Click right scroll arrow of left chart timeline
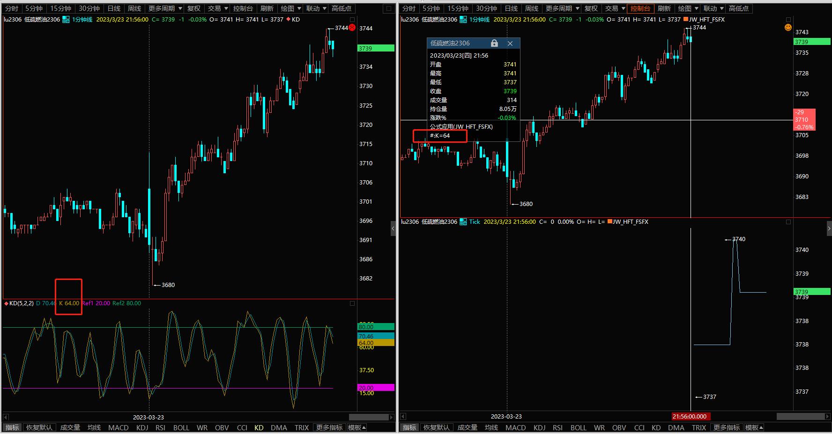 pos(392,417)
